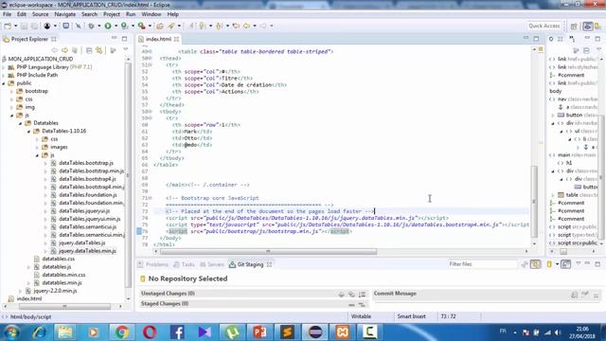606x341 pixels.
Task: Collapse the public folder
Action: (x=4, y=83)
